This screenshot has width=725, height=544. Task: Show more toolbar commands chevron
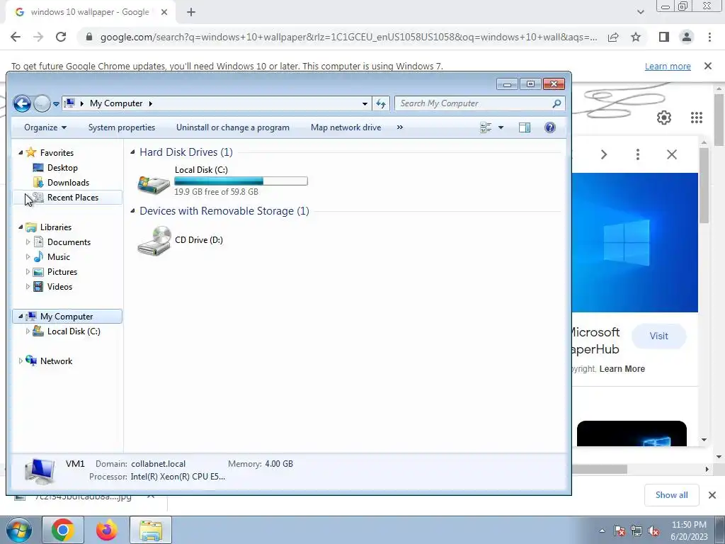click(400, 127)
